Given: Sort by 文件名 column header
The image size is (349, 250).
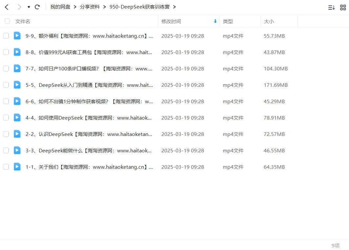Looking at the screenshot, I should tap(23, 22).
